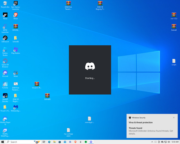Click the Discord logo in the Starting splash
This screenshot has width=180, height=144.
coord(90,66)
